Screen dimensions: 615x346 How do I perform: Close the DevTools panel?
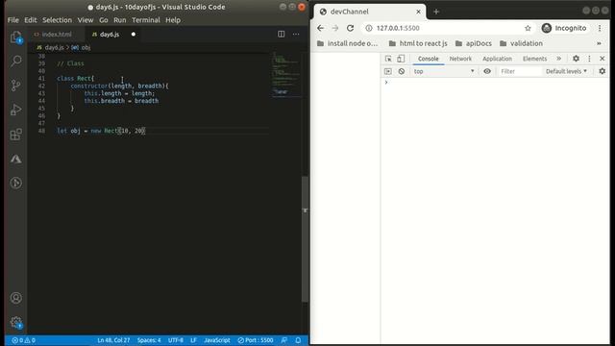[603, 59]
